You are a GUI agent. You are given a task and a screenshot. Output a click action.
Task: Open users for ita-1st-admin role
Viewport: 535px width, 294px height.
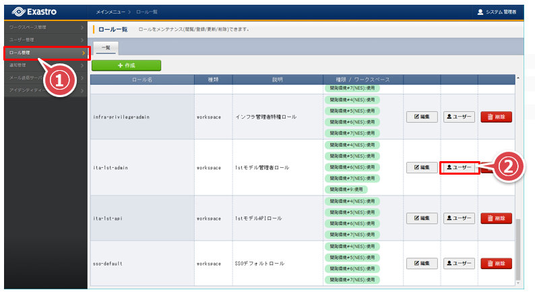pyautogui.click(x=459, y=167)
